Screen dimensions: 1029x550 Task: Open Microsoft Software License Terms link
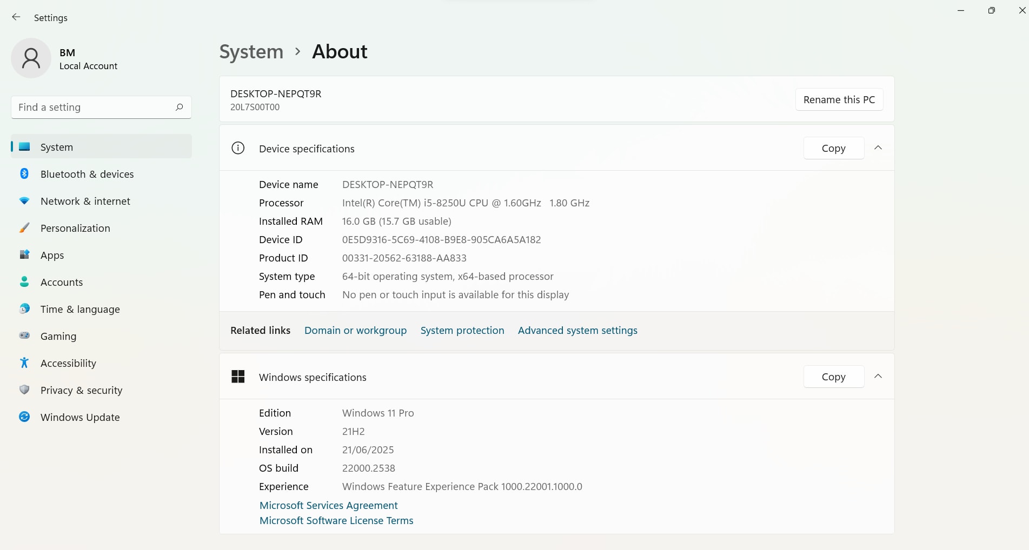tap(336, 521)
